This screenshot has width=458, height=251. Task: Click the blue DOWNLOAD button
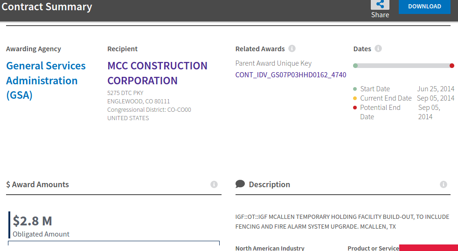click(424, 7)
